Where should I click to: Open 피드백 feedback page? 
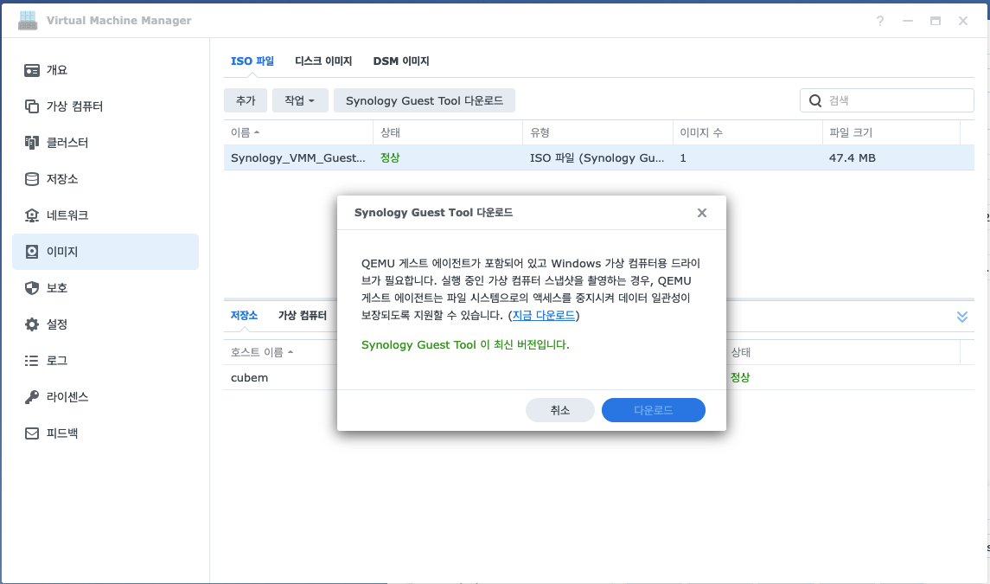(105, 433)
